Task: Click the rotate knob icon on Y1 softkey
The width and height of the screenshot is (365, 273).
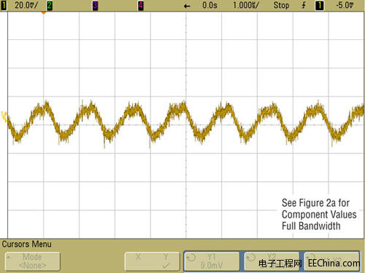Action: [x=191, y=257]
